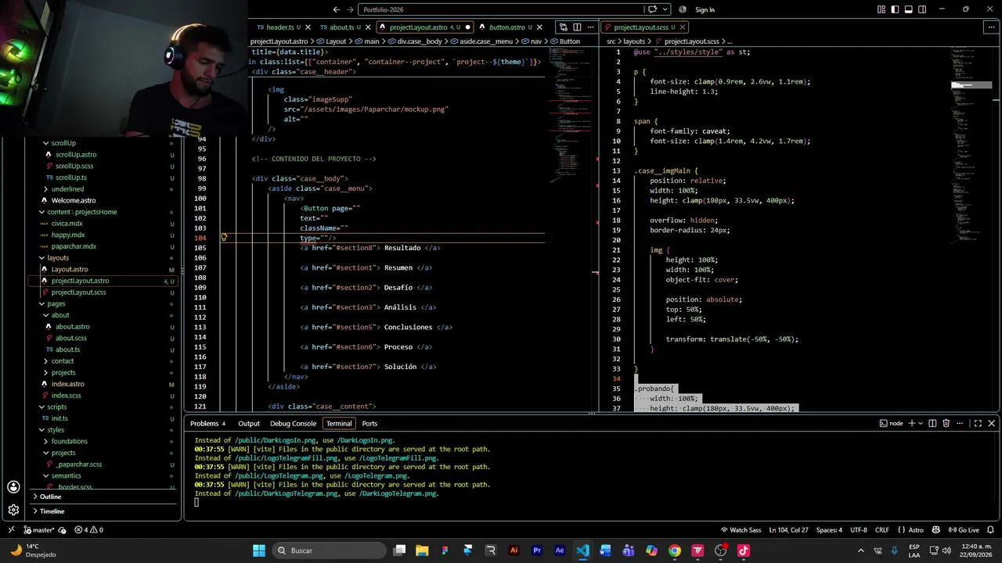Expand the Outline section
Screen dimensions: 1002x563
coord(50,497)
